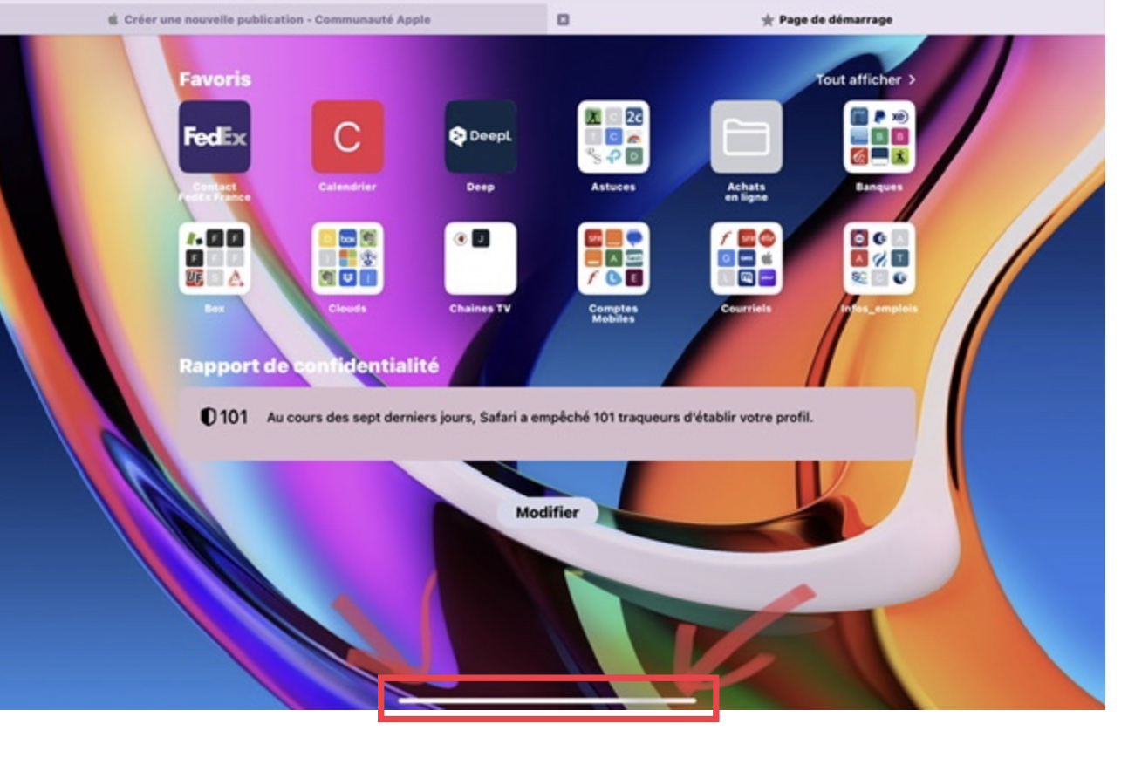Open the Chaines TV favorites folder
1128x765 pixels.
pyautogui.click(x=481, y=258)
